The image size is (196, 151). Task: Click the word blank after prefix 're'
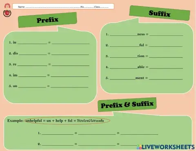coord(32,64)
